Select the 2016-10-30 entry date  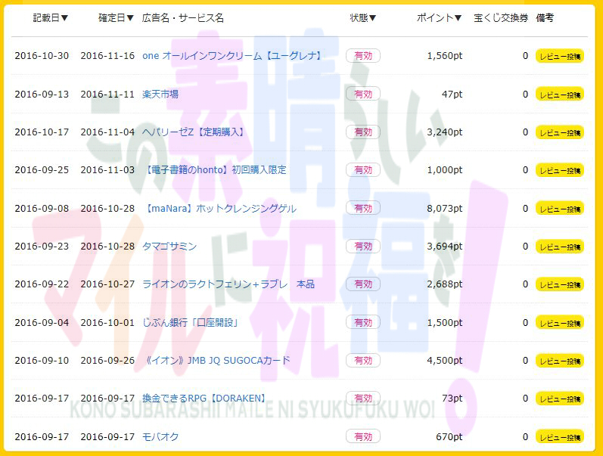click(x=42, y=56)
